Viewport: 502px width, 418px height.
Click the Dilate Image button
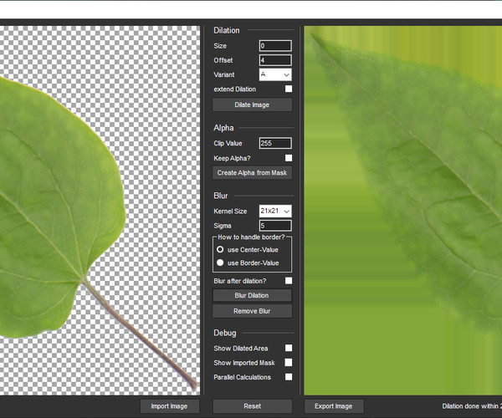[x=252, y=104]
